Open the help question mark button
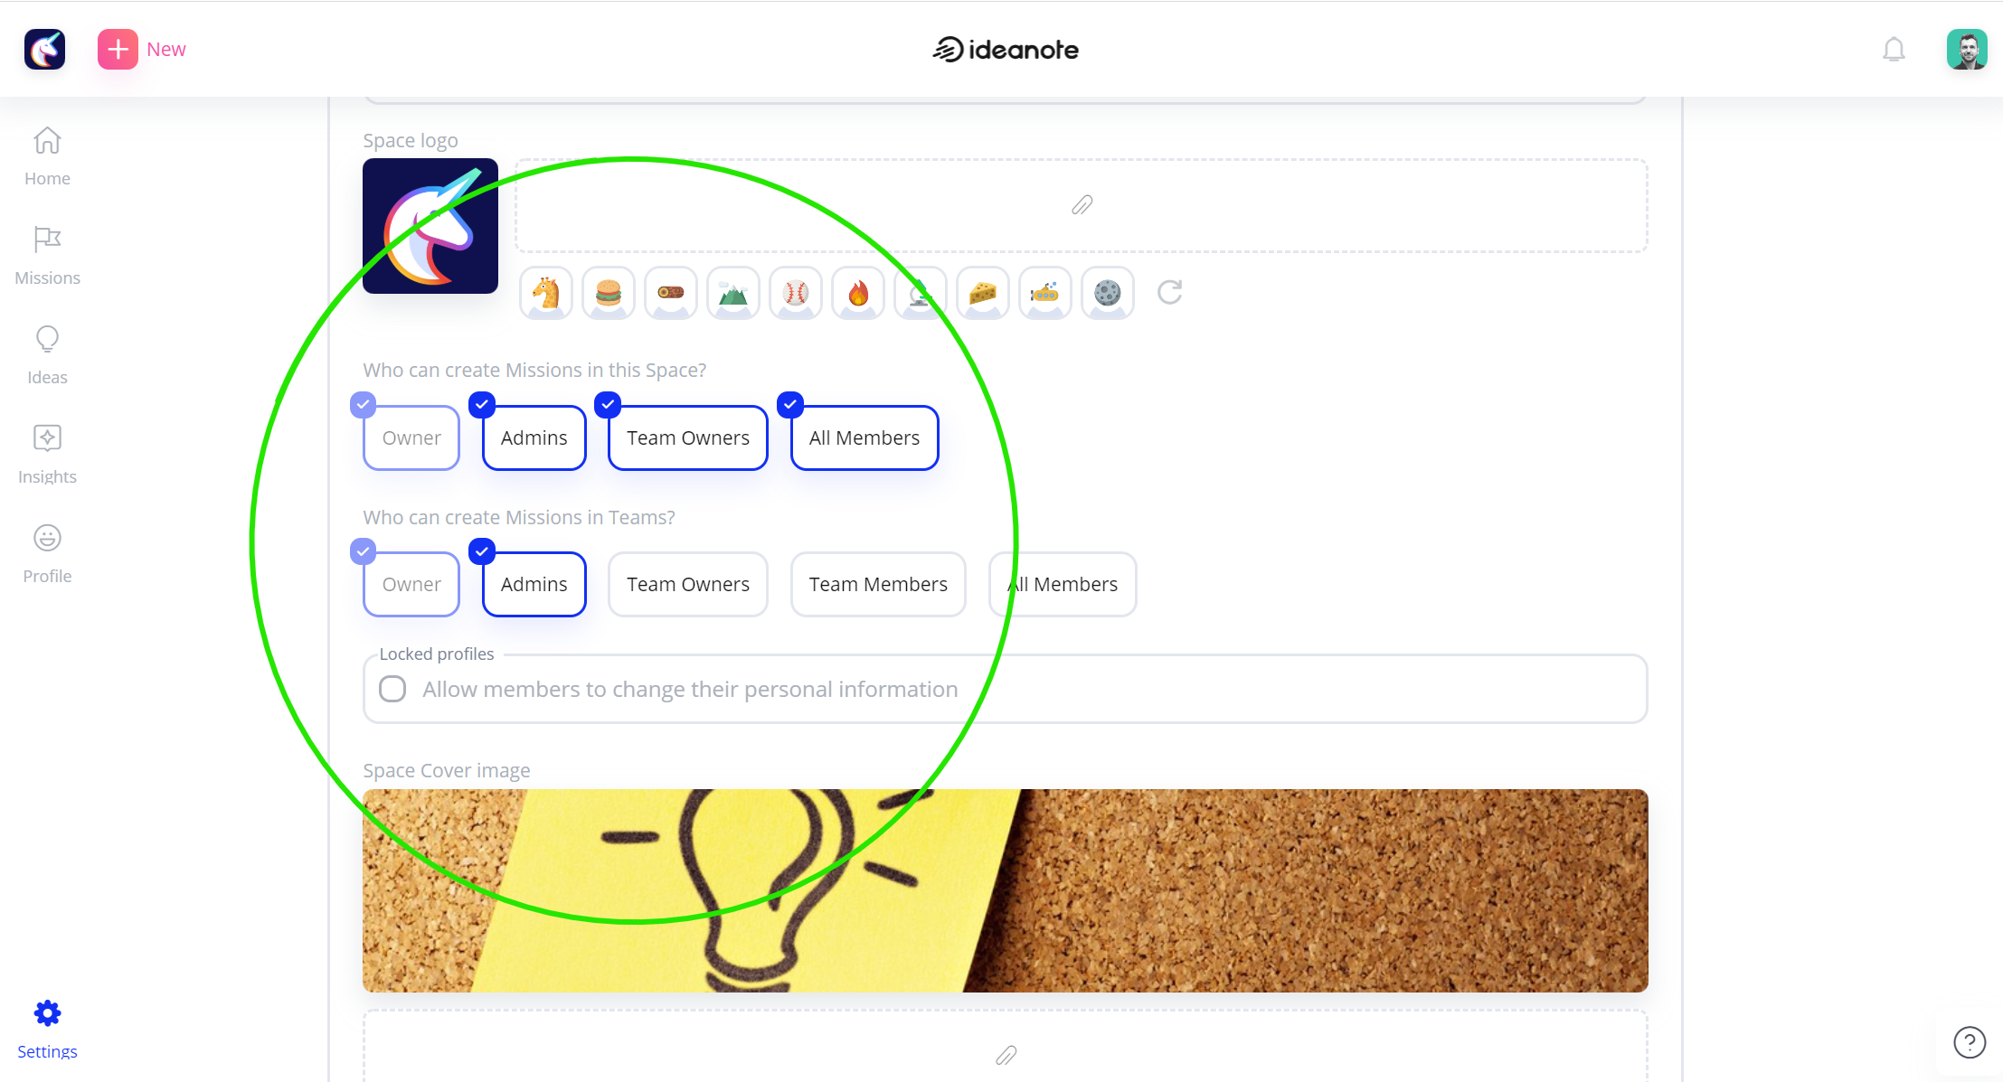Screen dimensions: 2003x1082 [x=1970, y=1042]
